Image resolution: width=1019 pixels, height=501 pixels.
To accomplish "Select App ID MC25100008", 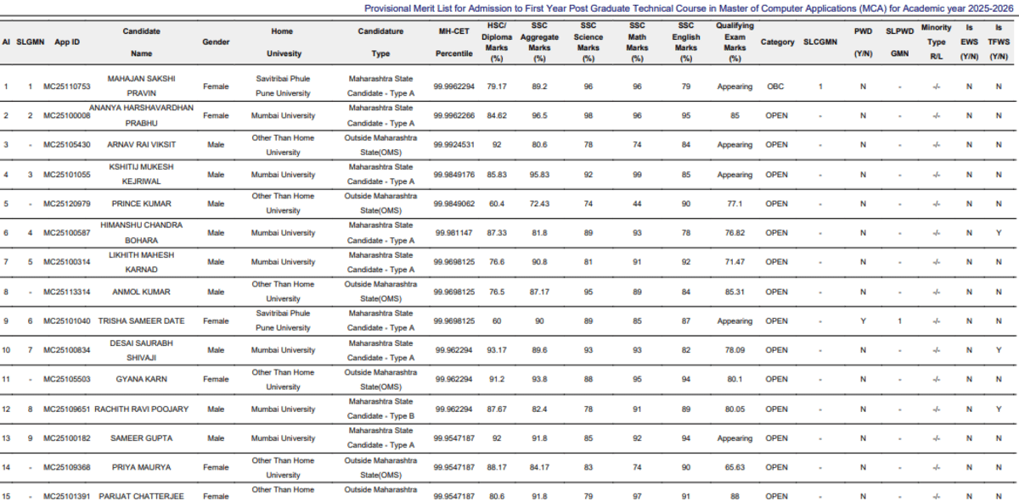I will 67,115.
